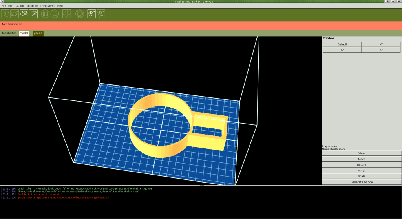Click the Rotate button
The width and height of the screenshot is (402, 219).
(362, 164)
